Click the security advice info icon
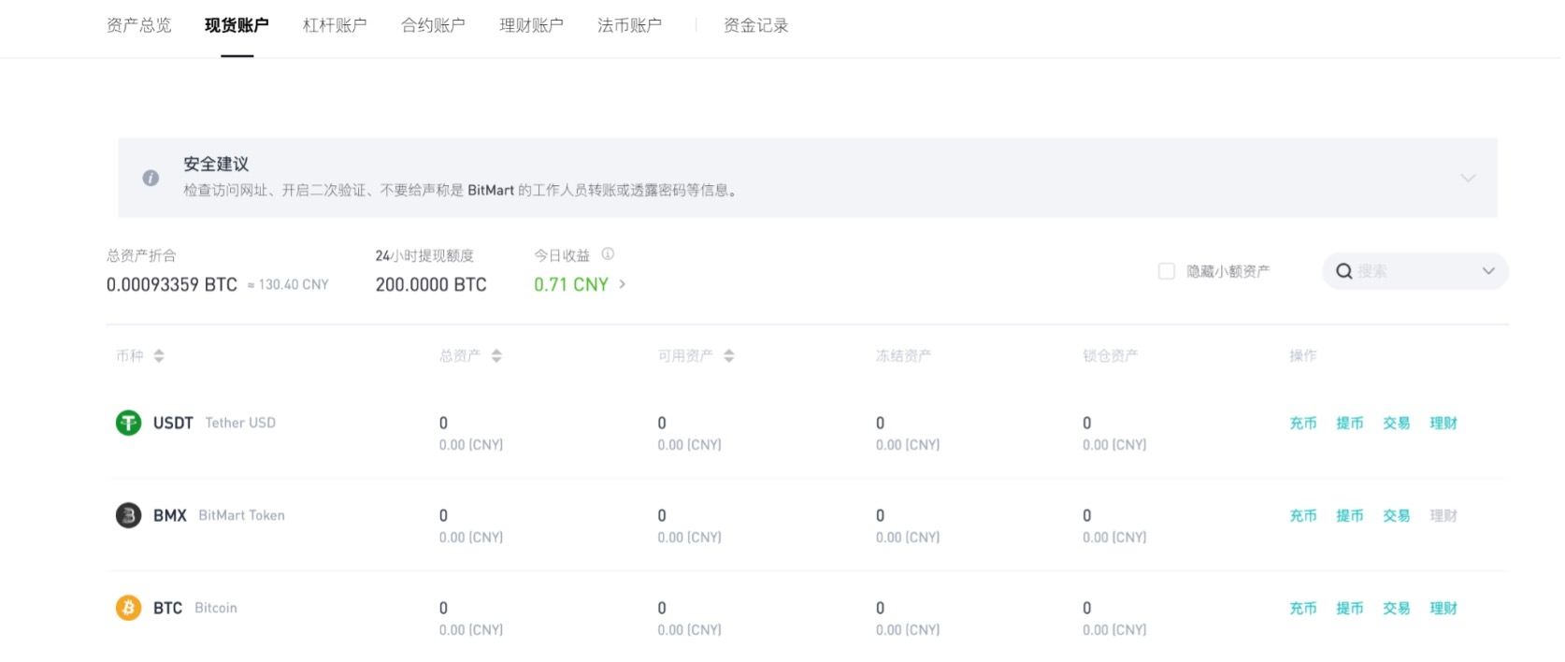Viewport: 1565px width, 662px height. [151, 178]
